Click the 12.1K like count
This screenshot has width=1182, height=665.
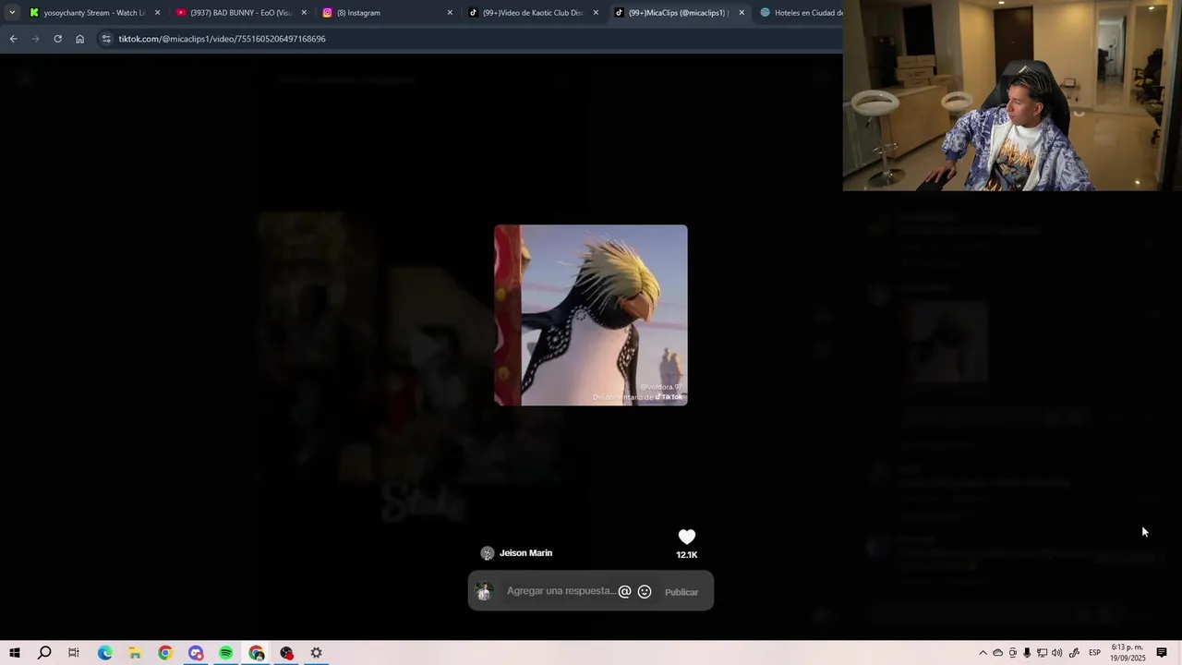click(x=686, y=555)
